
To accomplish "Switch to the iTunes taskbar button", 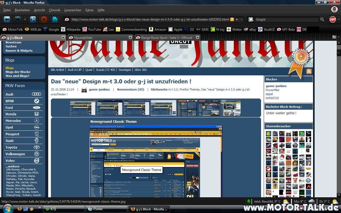I will point(106,209).
